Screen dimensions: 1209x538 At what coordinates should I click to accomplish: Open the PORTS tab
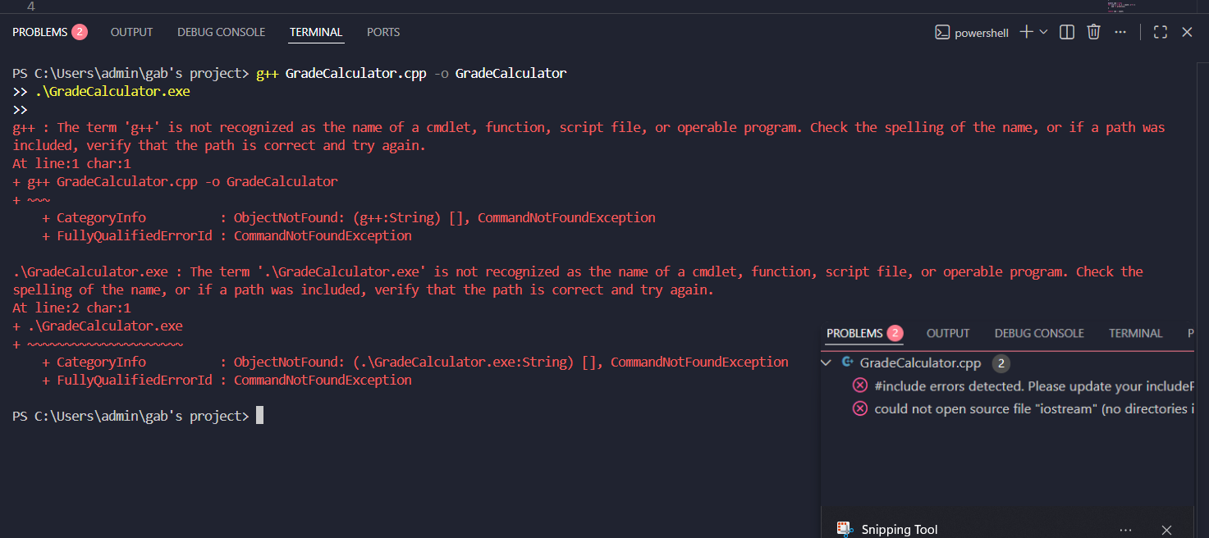[x=383, y=32]
